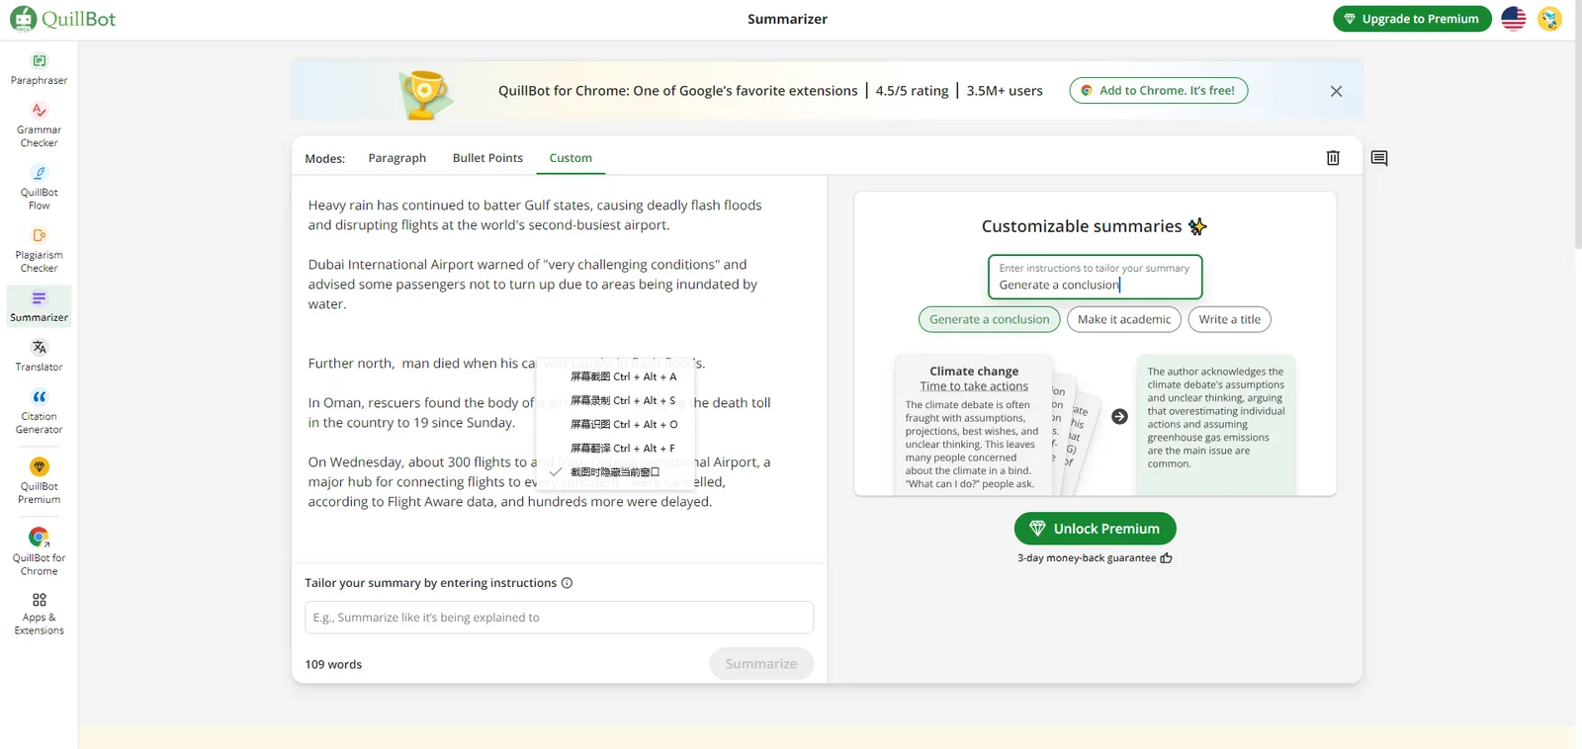The height and width of the screenshot is (749, 1582).
Task: Click the paragraph starting 'Dubai International Airport warned'
Action: (x=533, y=285)
